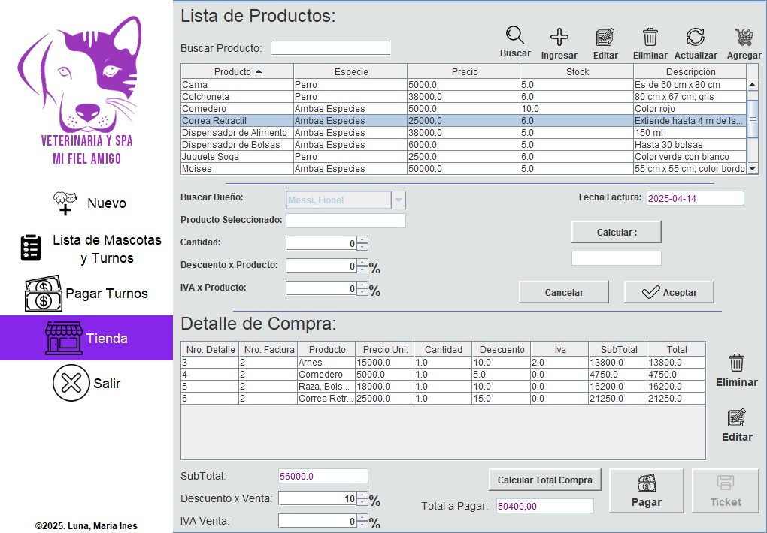This screenshot has width=767, height=533.
Task: Open the Buscar Dueño dropdown arrow
Action: pos(399,200)
